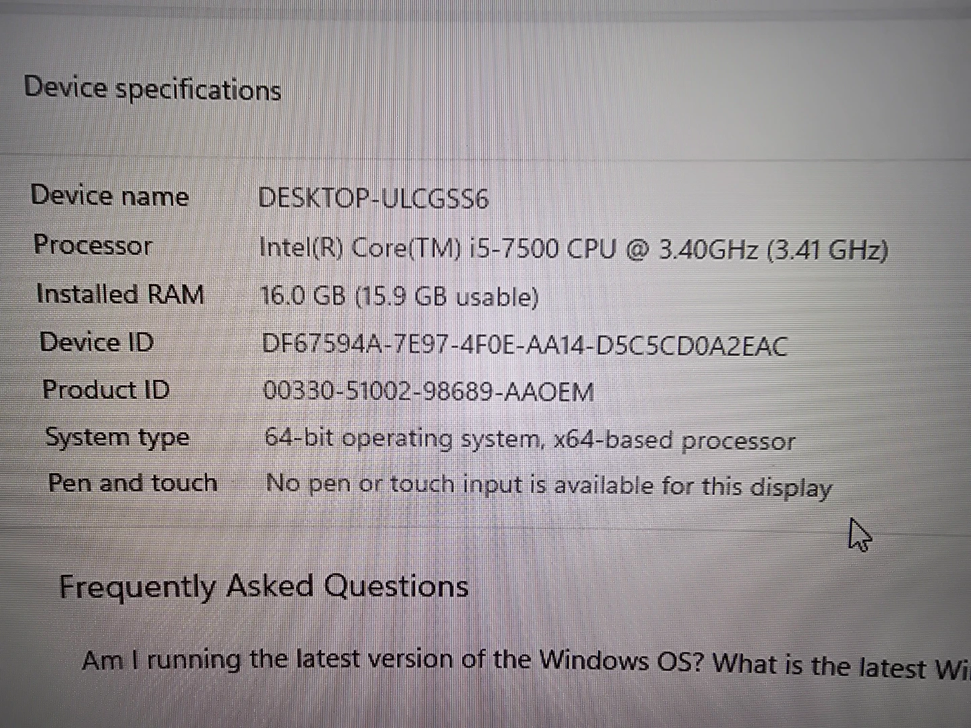Select the DESKTOP-ULCGSS6 device name value

coord(373,199)
